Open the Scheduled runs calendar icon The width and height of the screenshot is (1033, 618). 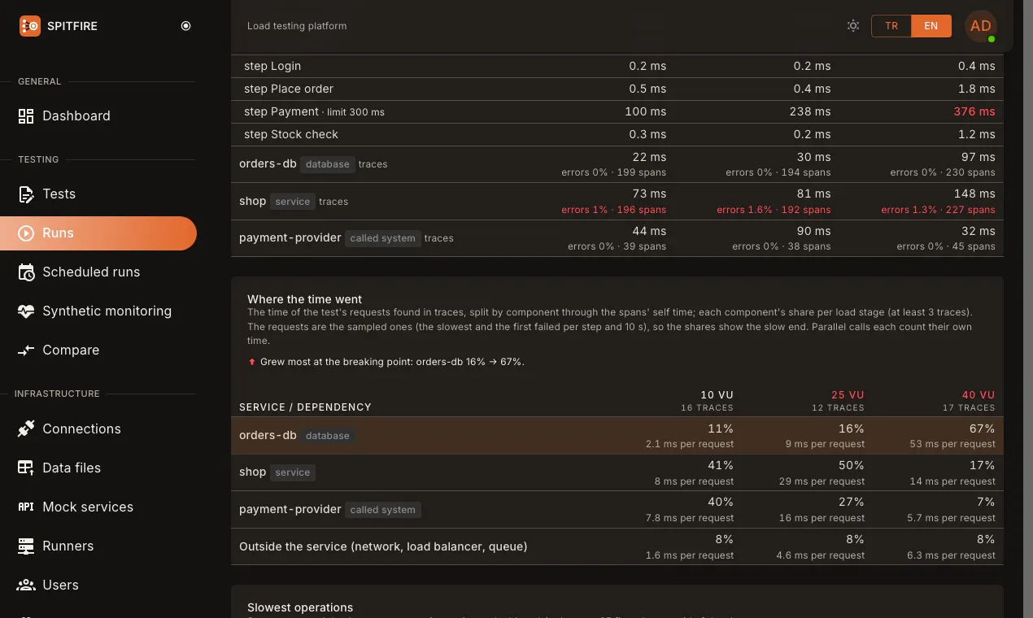(26, 272)
